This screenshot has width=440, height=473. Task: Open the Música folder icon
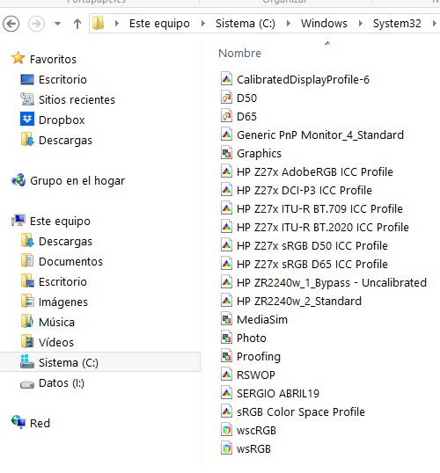[x=27, y=322]
